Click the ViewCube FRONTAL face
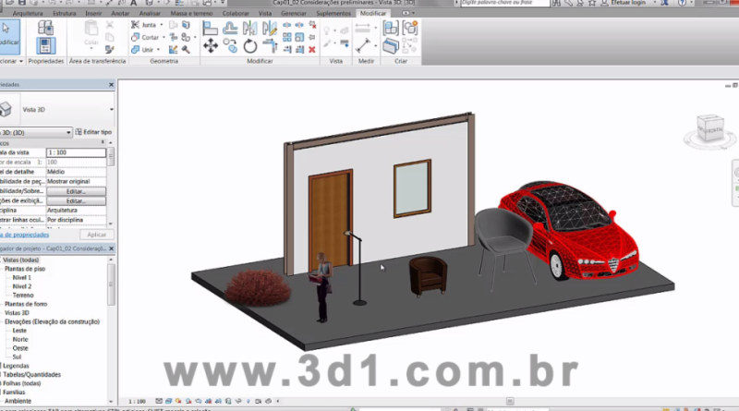This screenshot has height=411, width=739. [x=713, y=128]
